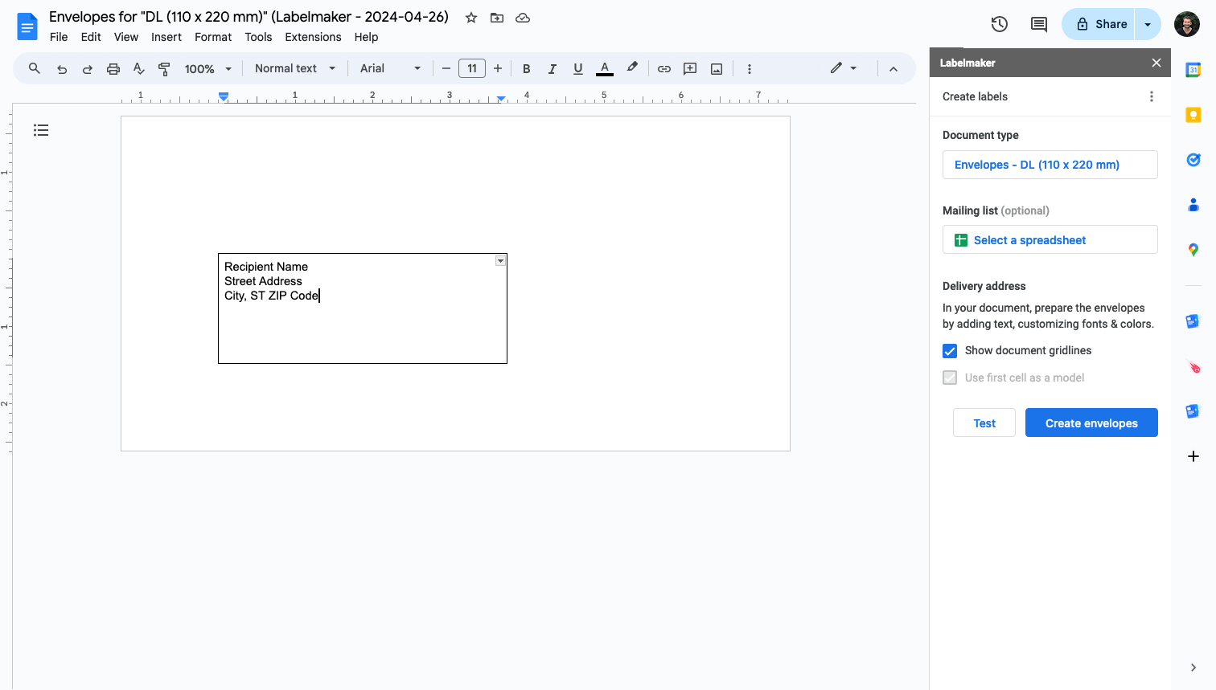Toggle the Use first cell as a model option

pyautogui.click(x=950, y=378)
